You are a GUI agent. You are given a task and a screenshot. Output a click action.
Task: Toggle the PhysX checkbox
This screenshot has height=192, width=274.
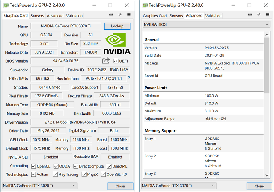(84, 174)
